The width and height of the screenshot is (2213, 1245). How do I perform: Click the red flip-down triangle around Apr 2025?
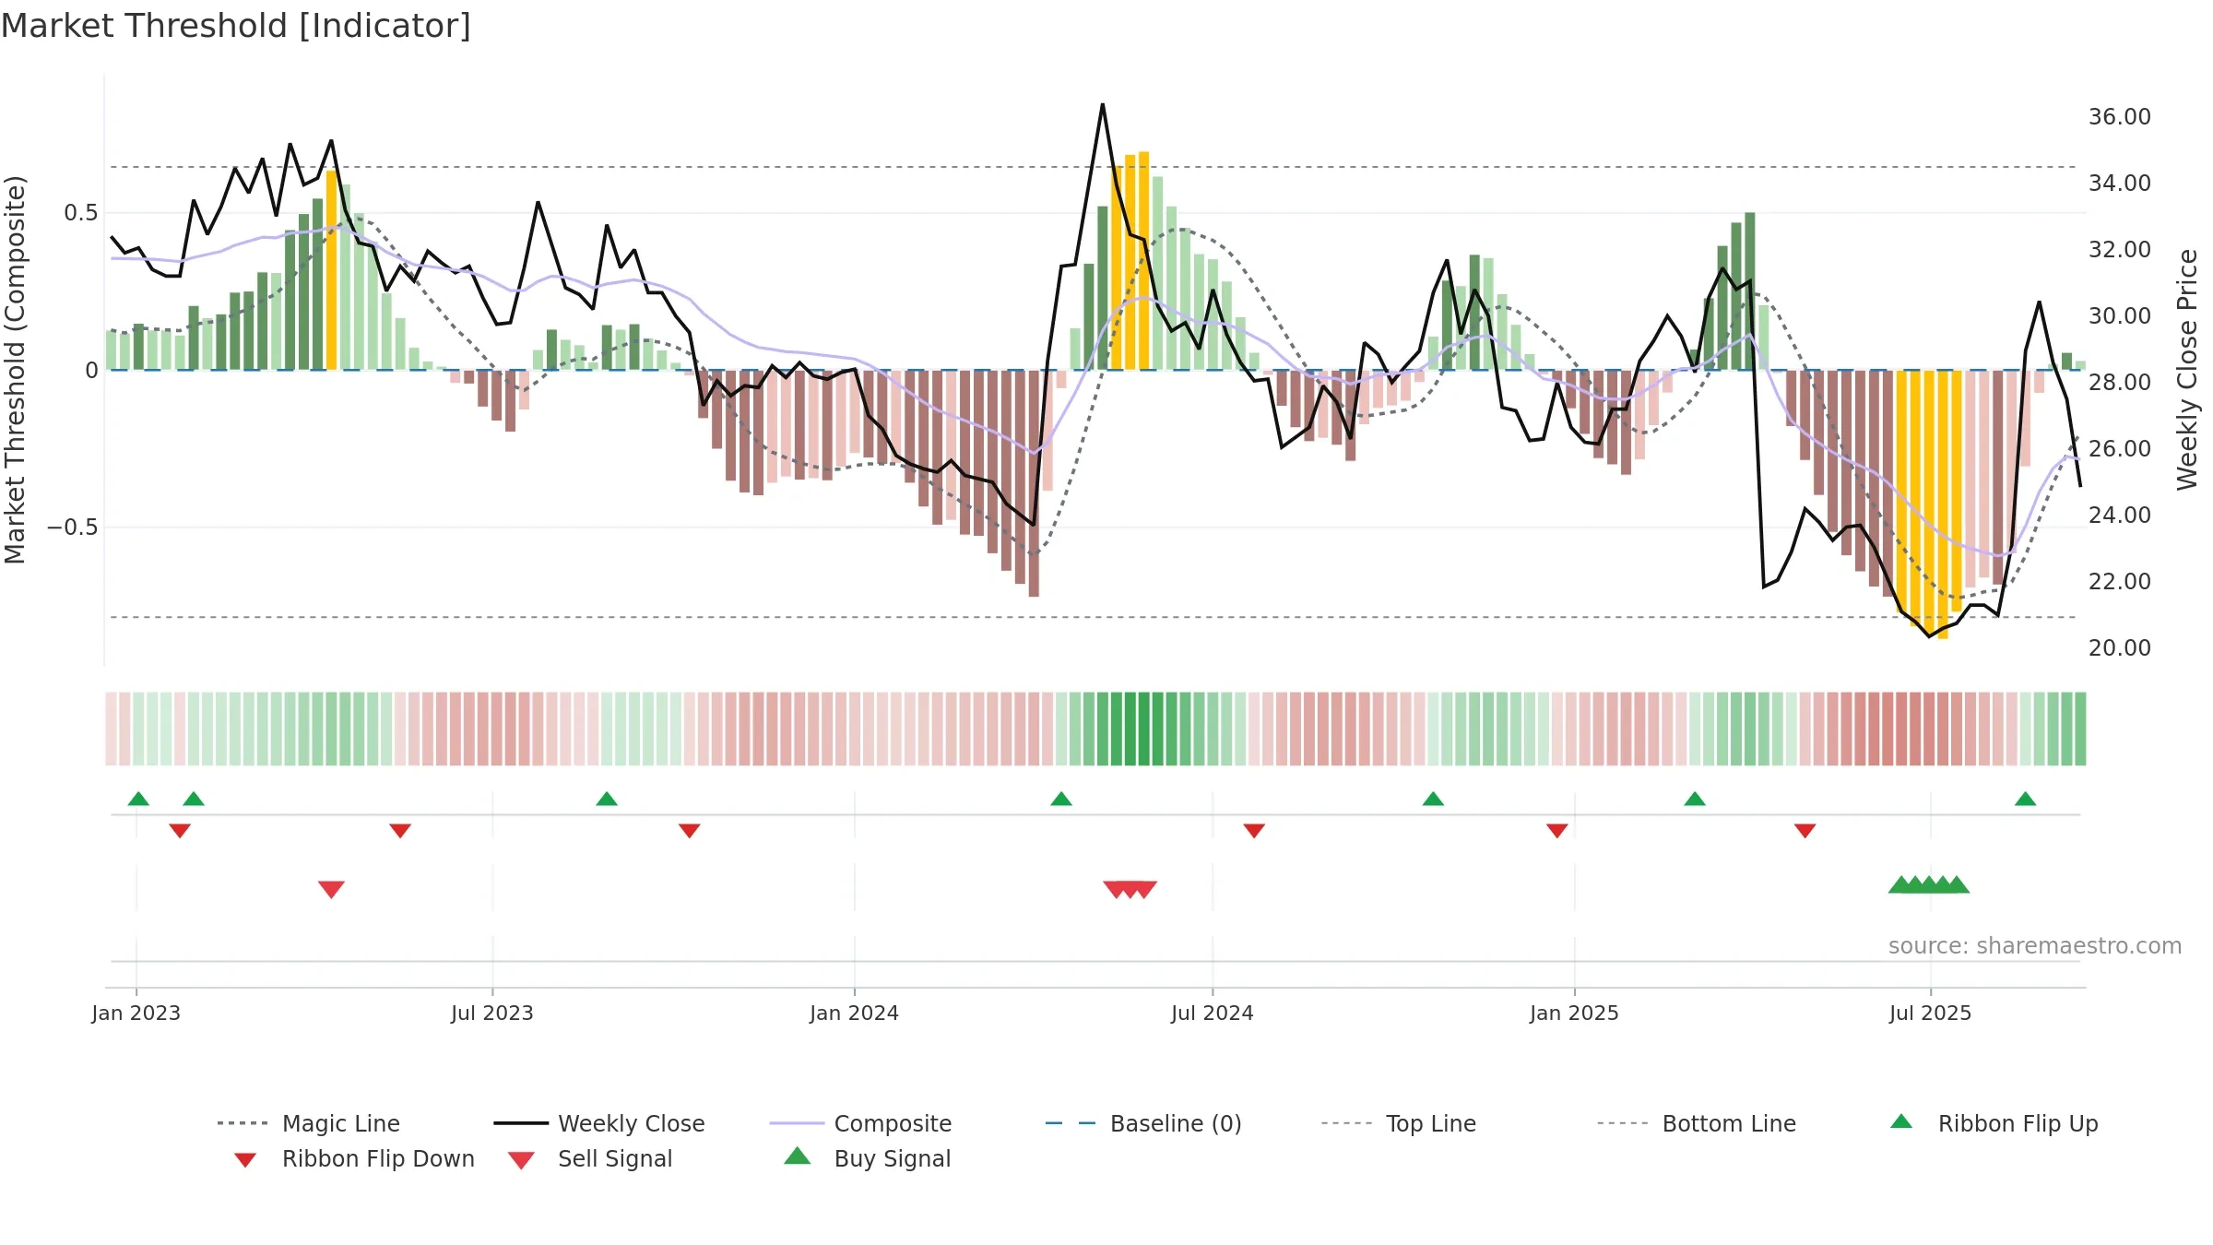[x=1805, y=831]
